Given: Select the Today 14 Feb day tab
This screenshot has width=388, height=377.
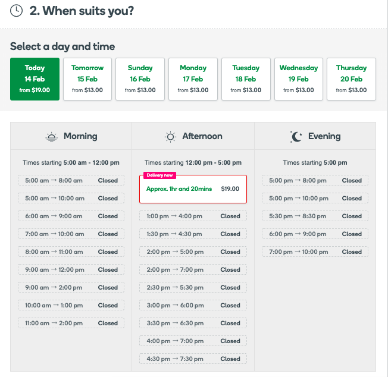Looking at the screenshot, I should [x=35, y=79].
